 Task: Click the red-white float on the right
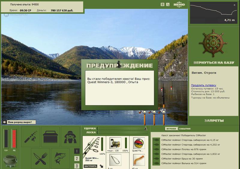[171, 88]
